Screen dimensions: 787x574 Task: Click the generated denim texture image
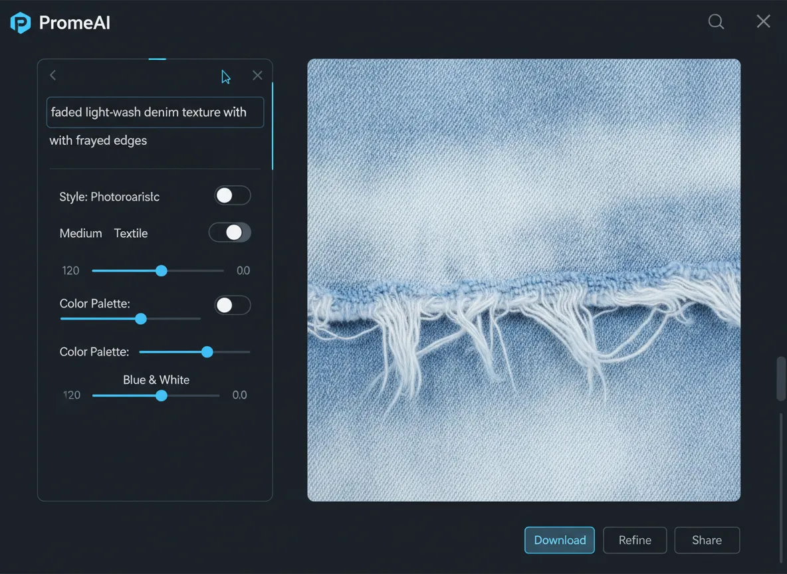point(524,280)
